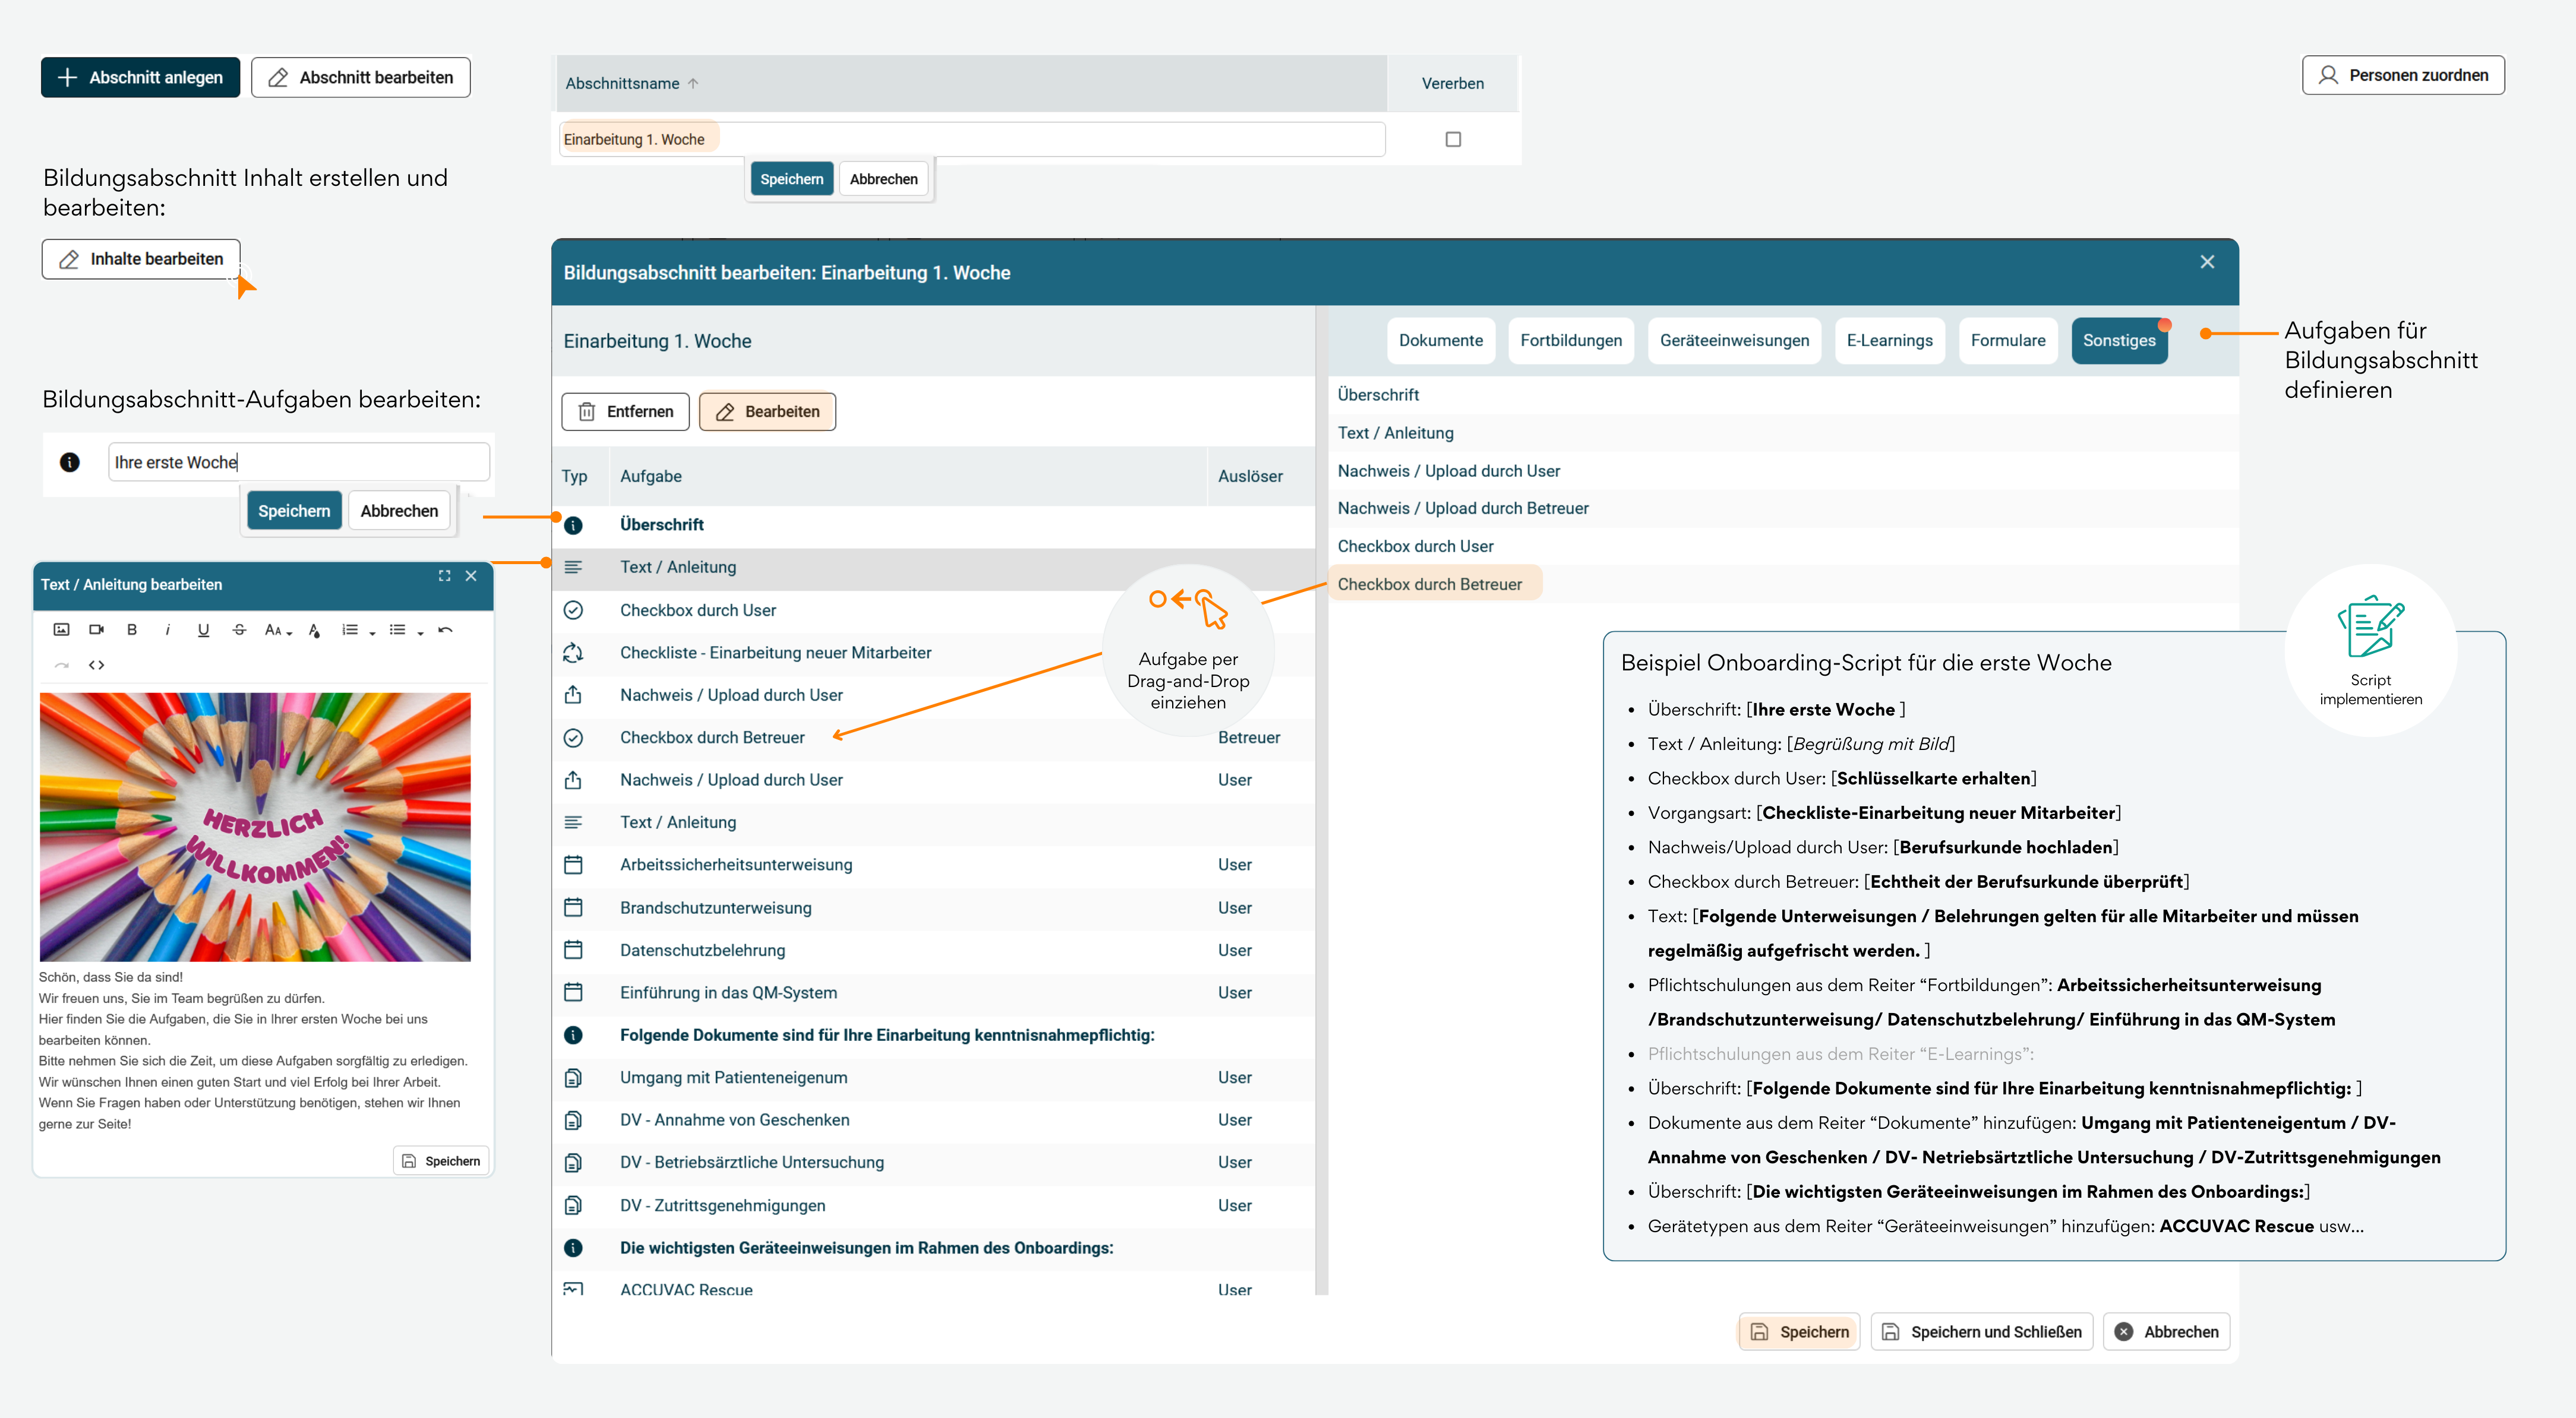Click bold B icon in editor
Screen dimensions: 2576x1418
pyautogui.click(x=131, y=629)
